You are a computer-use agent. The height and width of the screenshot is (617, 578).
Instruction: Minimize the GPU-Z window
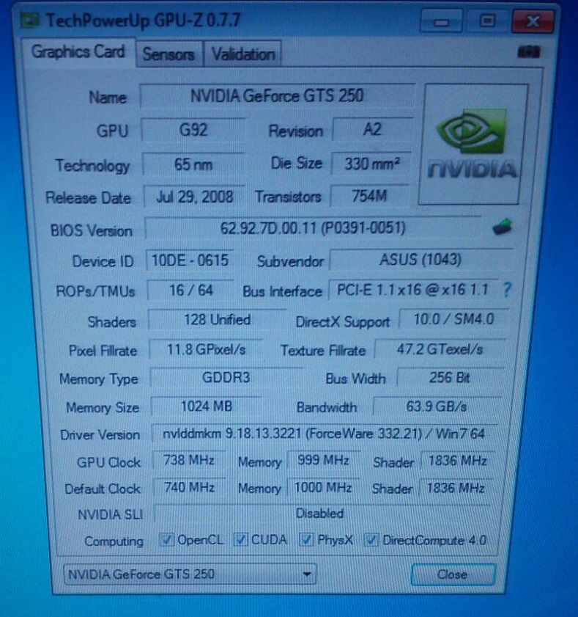click(x=441, y=21)
